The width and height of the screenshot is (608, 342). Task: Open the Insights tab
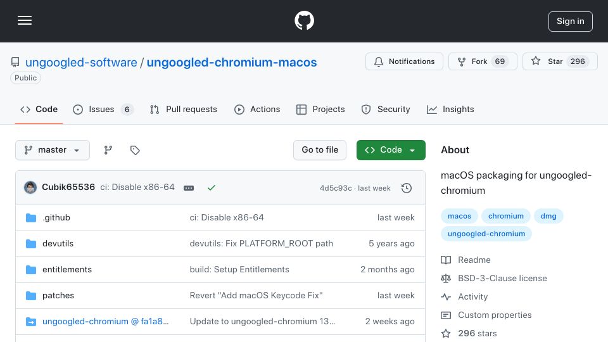[x=450, y=110]
